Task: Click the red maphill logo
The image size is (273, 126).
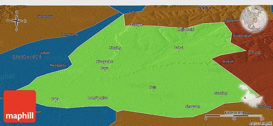Action: pos(20,106)
